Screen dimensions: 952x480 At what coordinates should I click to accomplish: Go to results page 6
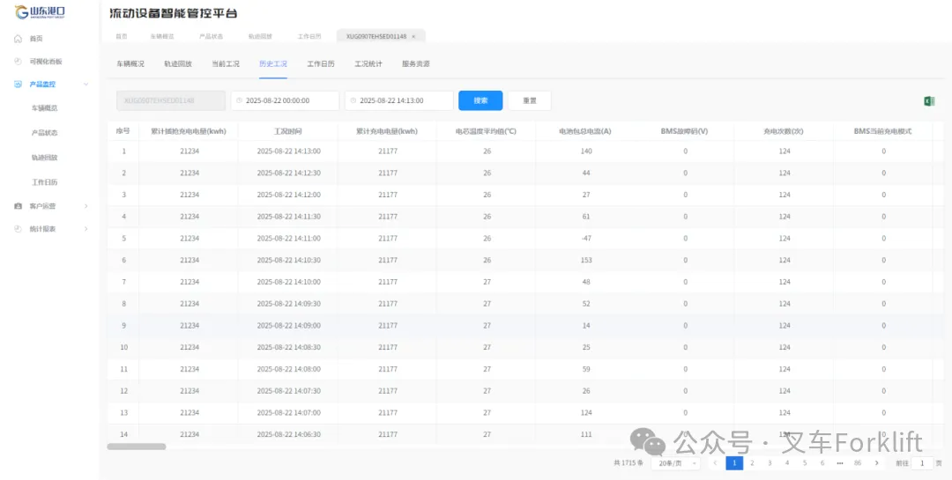click(822, 463)
